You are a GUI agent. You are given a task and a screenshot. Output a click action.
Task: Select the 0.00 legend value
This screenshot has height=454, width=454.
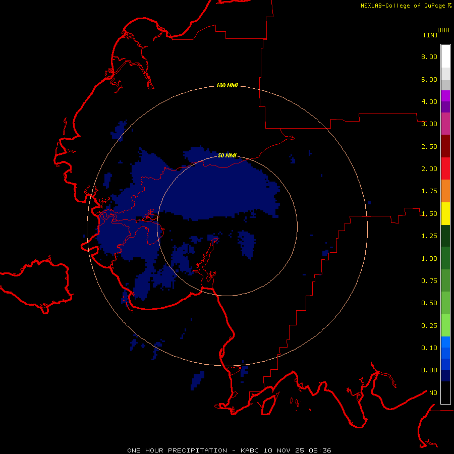click(429, 370)
